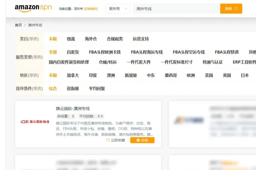Select FBA头程欧洲卡铁 service type

(105, 52)
